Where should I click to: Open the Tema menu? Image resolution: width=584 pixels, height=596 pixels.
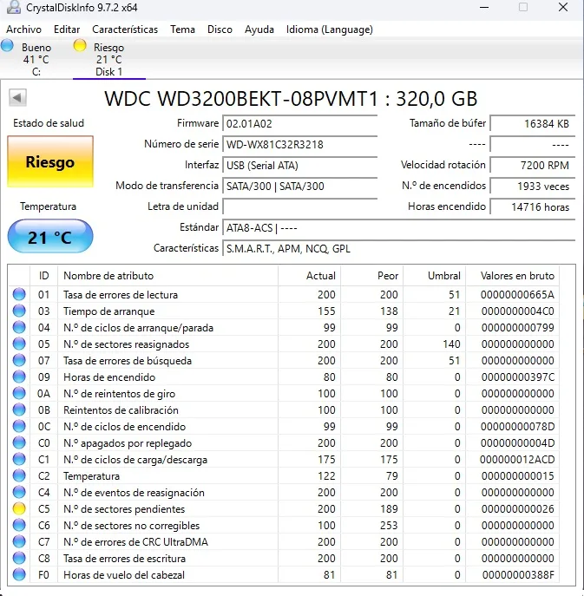182,29
